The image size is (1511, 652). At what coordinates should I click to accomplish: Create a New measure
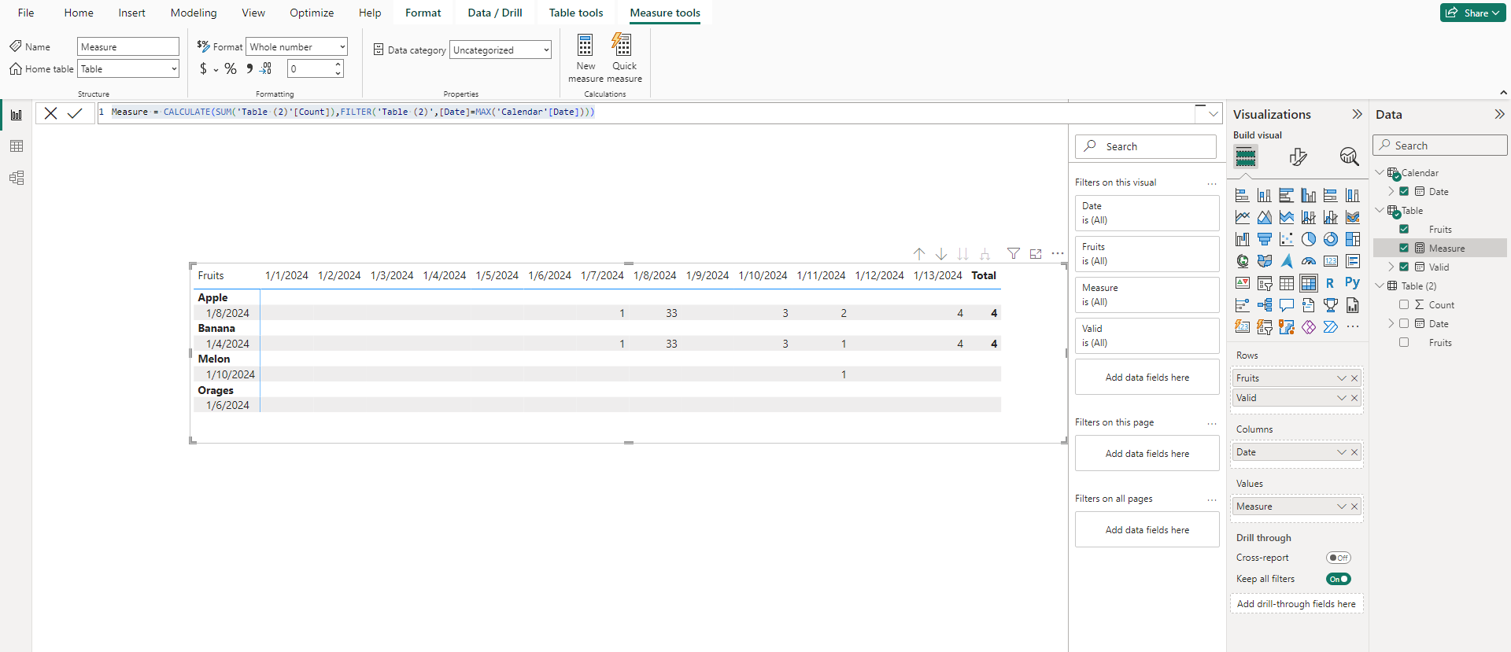pyautogui.click(x=586, y=58)
